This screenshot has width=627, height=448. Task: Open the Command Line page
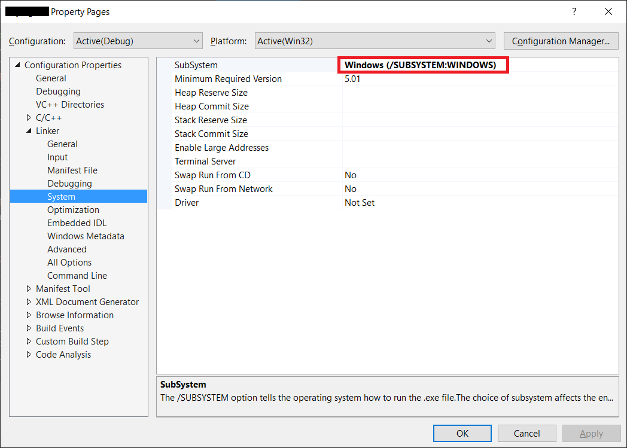click(x=77, y=275)
